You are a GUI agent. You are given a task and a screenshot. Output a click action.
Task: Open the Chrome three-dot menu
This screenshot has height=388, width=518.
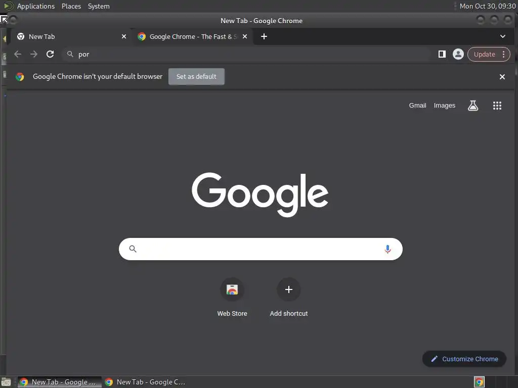503,54
